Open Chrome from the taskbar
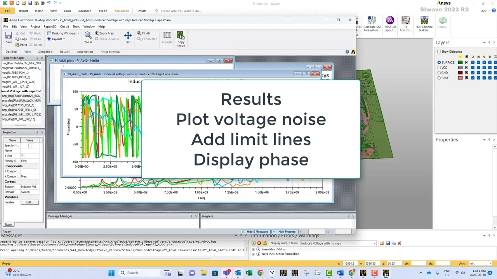This screenshot has width=497, height=279. [x=260, y=273]
